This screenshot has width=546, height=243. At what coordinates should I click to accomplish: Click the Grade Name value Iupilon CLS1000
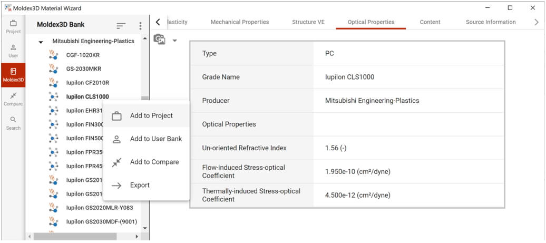pos(349,77)
